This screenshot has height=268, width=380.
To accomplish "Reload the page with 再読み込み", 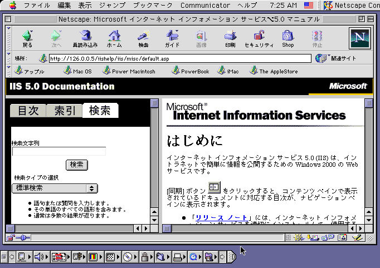I will [85, 38].
